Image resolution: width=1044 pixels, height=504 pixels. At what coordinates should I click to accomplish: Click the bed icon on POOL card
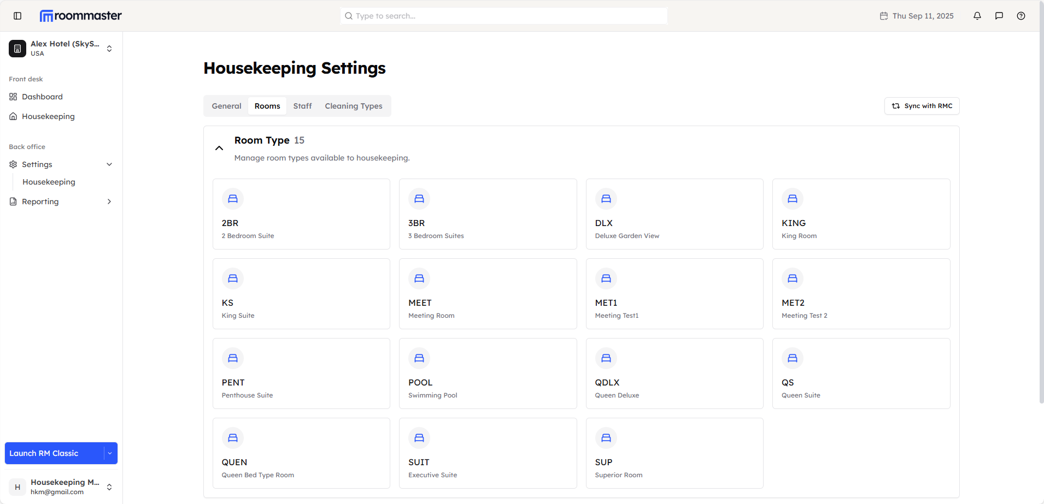tap(419, 358)
